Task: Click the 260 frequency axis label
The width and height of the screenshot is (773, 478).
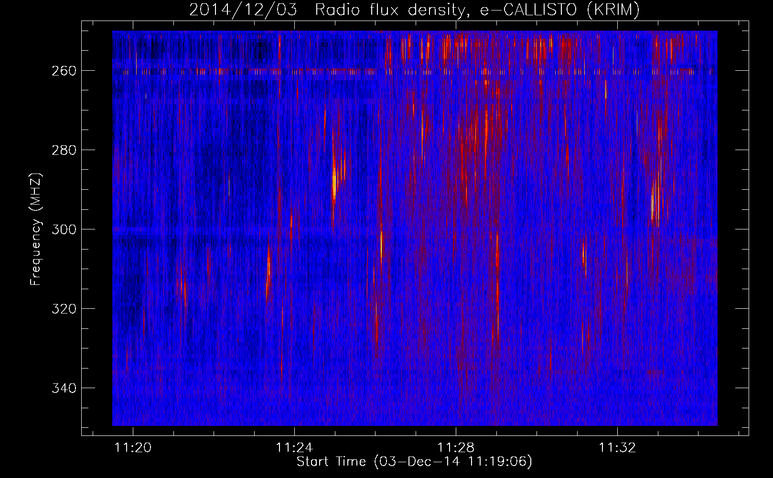Action: (x=64, y=71)
